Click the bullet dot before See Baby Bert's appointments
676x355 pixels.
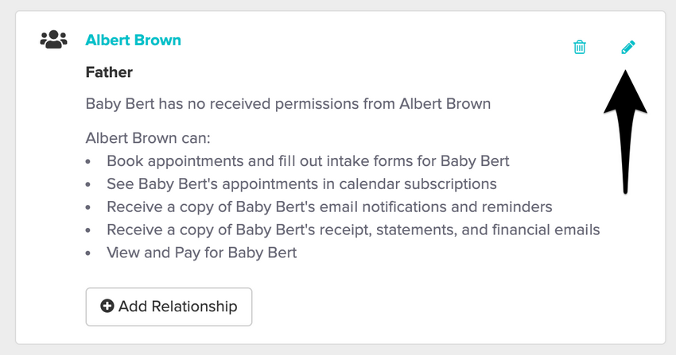click(x=88, y=185)
